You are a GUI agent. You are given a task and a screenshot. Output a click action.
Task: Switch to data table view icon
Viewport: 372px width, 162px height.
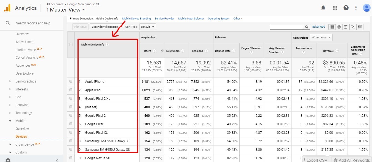pos(332,27)
